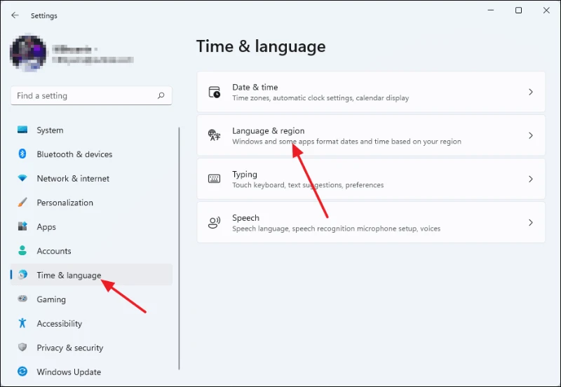Click the Bluetooth icon in sidebar
Viewport: 561px width, 387px height.
pyautogui.click(x=22, y=154)
